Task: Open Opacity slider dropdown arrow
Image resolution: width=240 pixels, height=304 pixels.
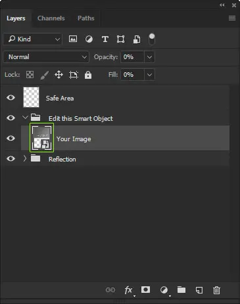Action: click(x=149, y=57)
